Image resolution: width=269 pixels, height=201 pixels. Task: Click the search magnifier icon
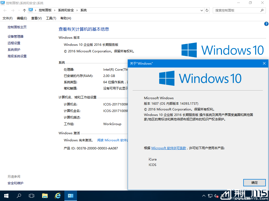262,10
